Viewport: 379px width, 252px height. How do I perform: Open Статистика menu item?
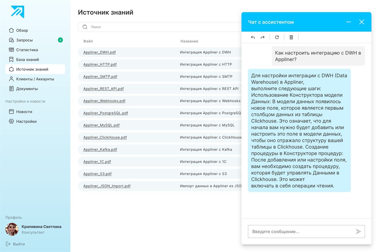pyautogui.click(x=27, y=50)
